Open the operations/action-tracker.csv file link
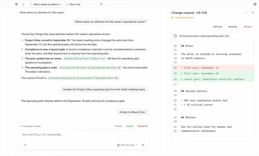 click(x=84, y=59)
